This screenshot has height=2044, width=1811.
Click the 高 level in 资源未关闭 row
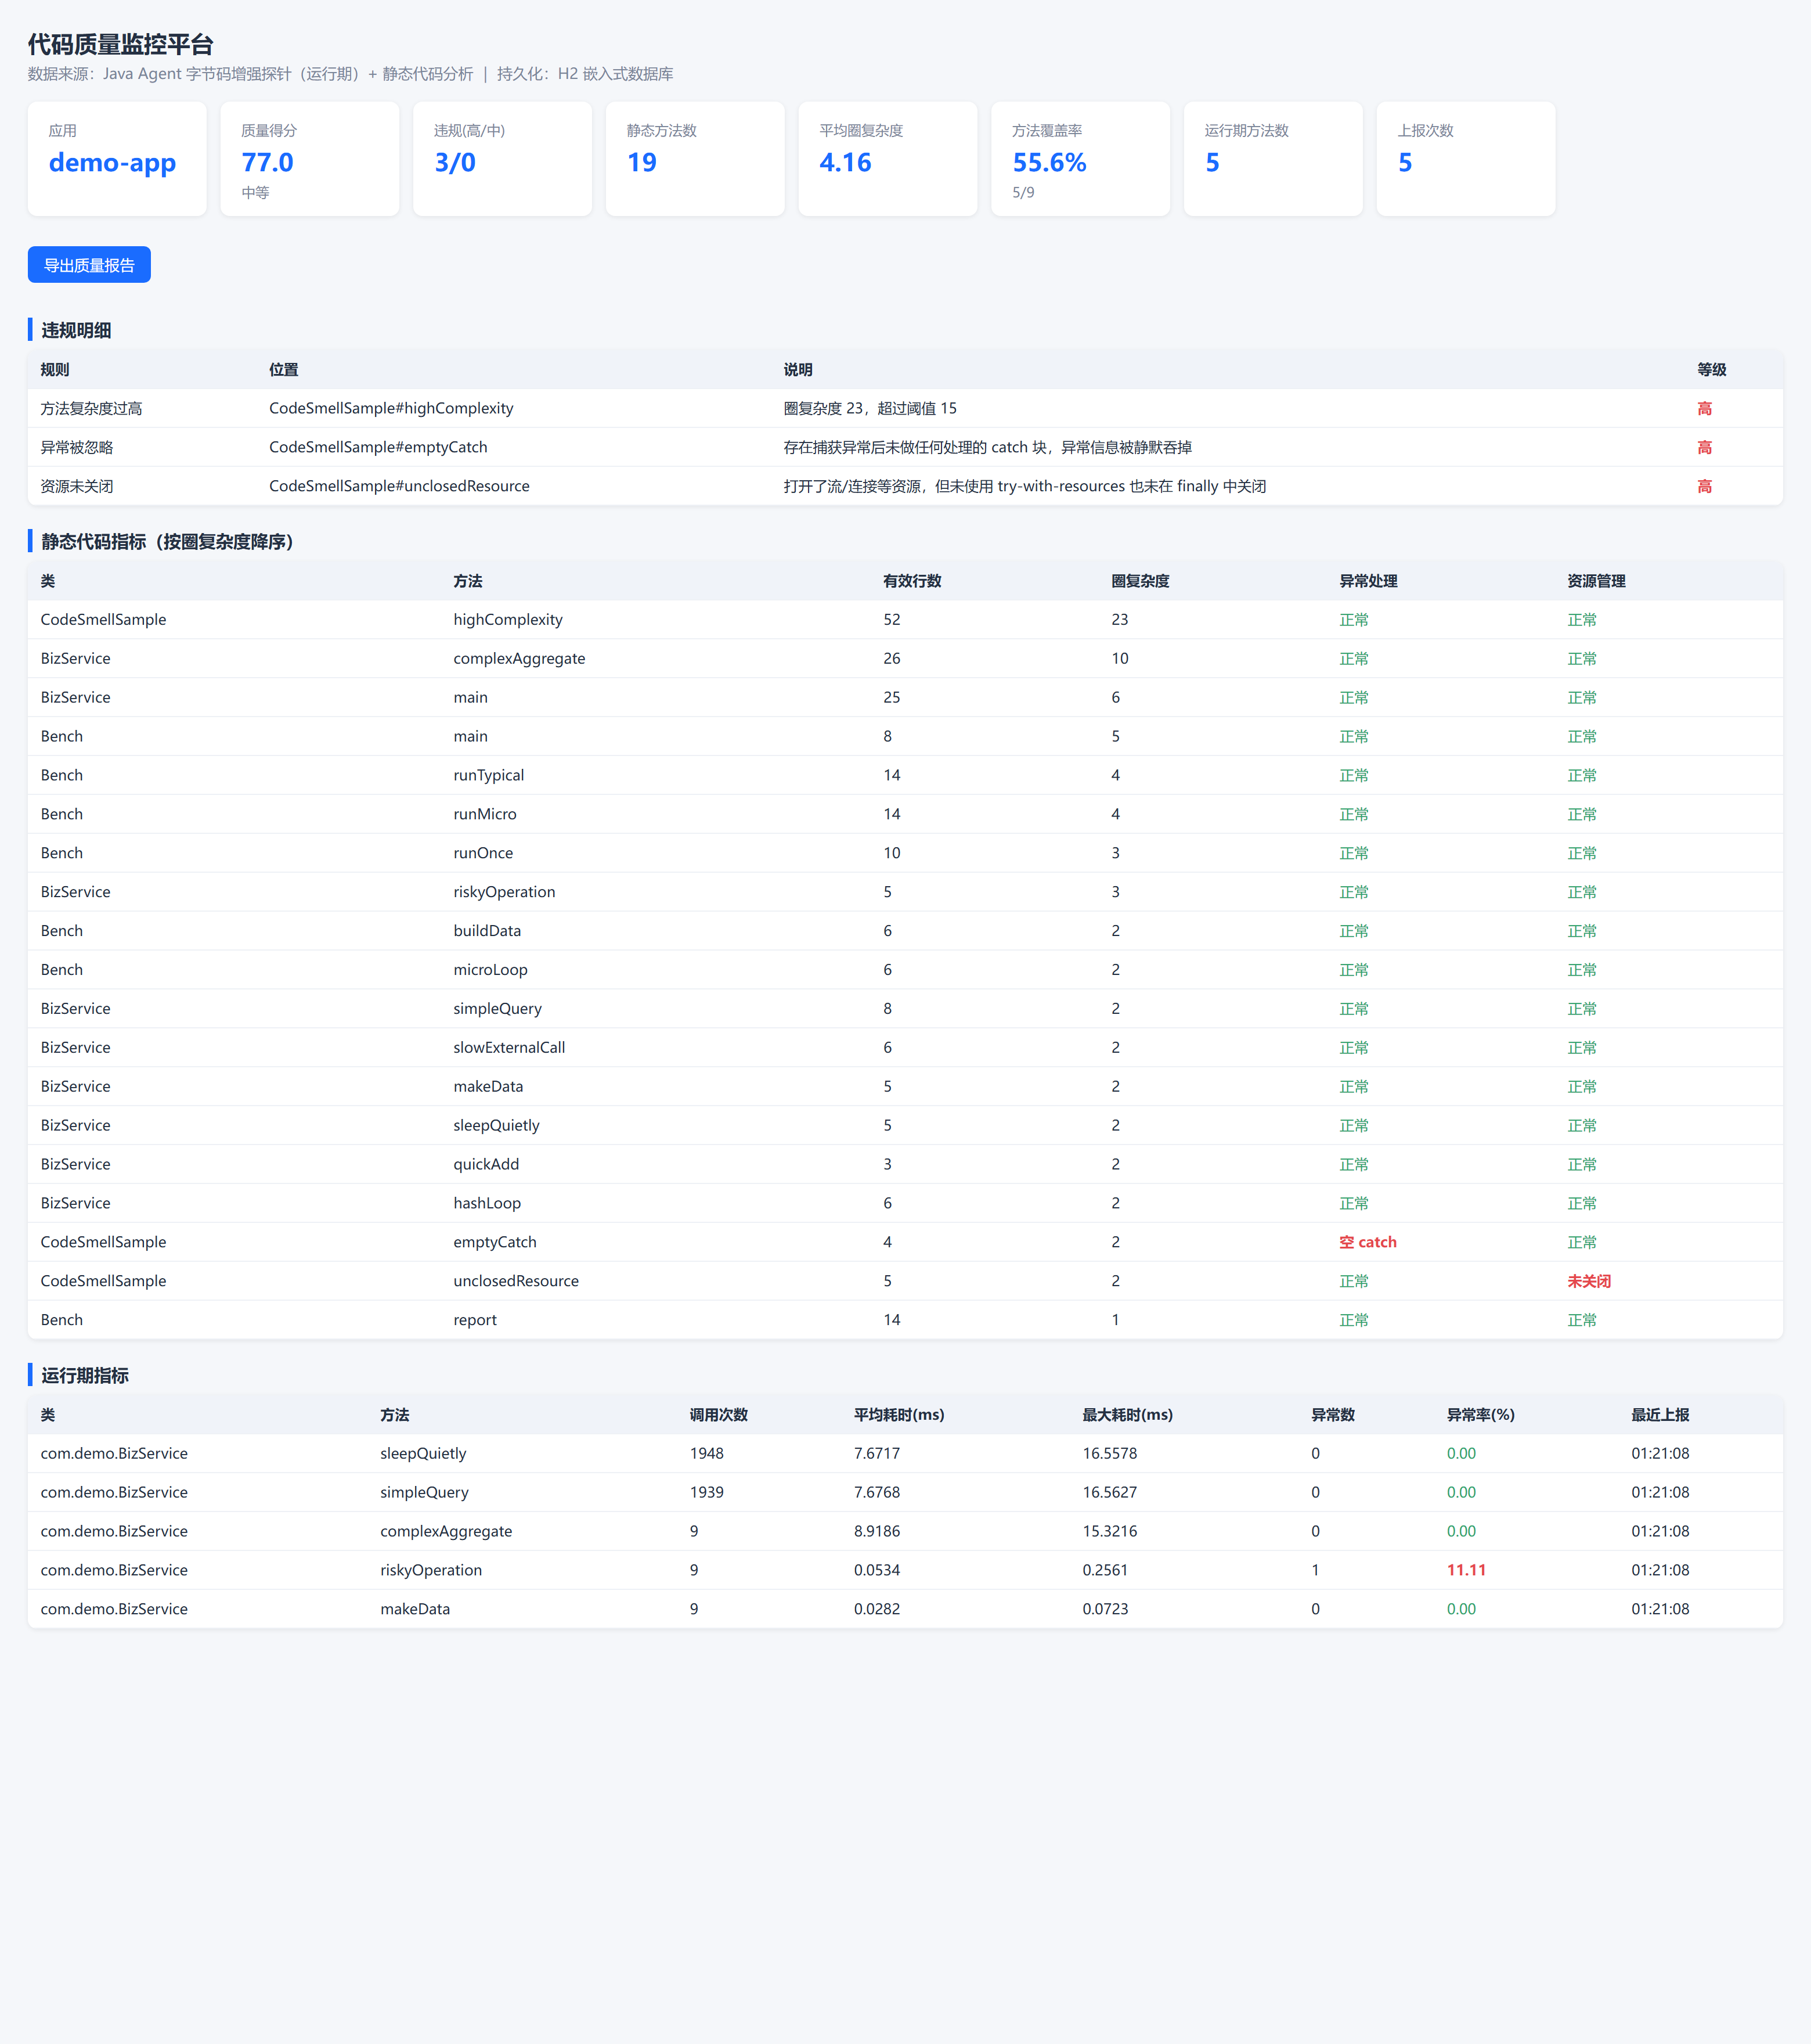point(1704,486)
